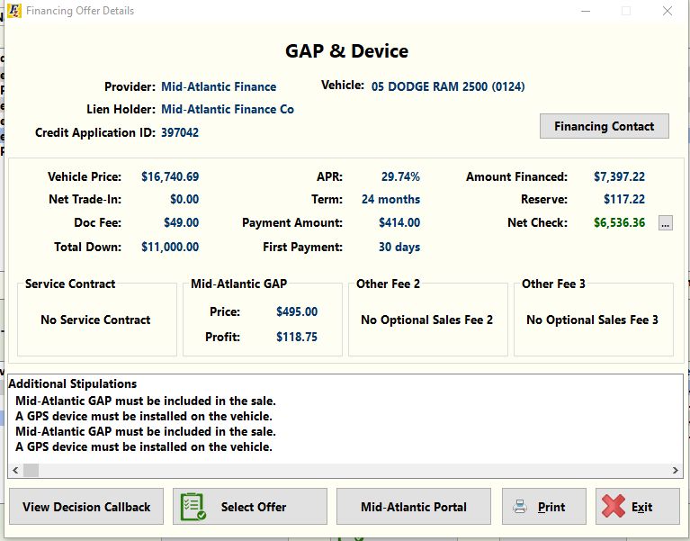Click left arrow of stipulations scrollbar

pyautogui.click(x=15, y=470)
